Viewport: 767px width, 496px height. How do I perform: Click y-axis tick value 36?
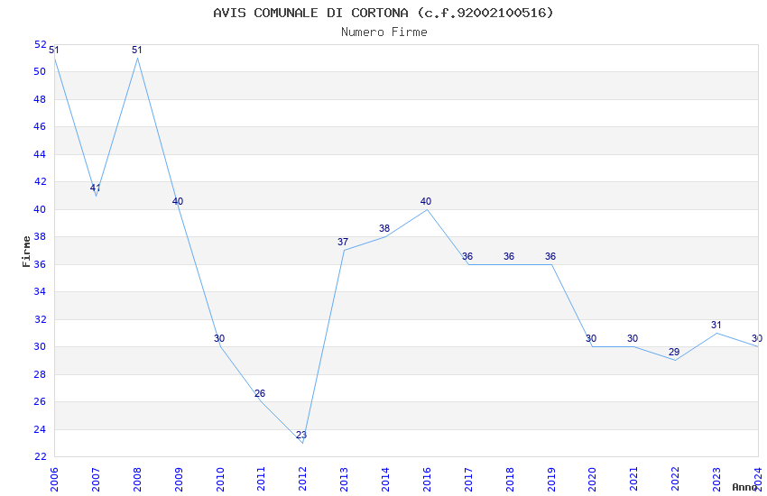pyautogui.click(x=40, y=264)
